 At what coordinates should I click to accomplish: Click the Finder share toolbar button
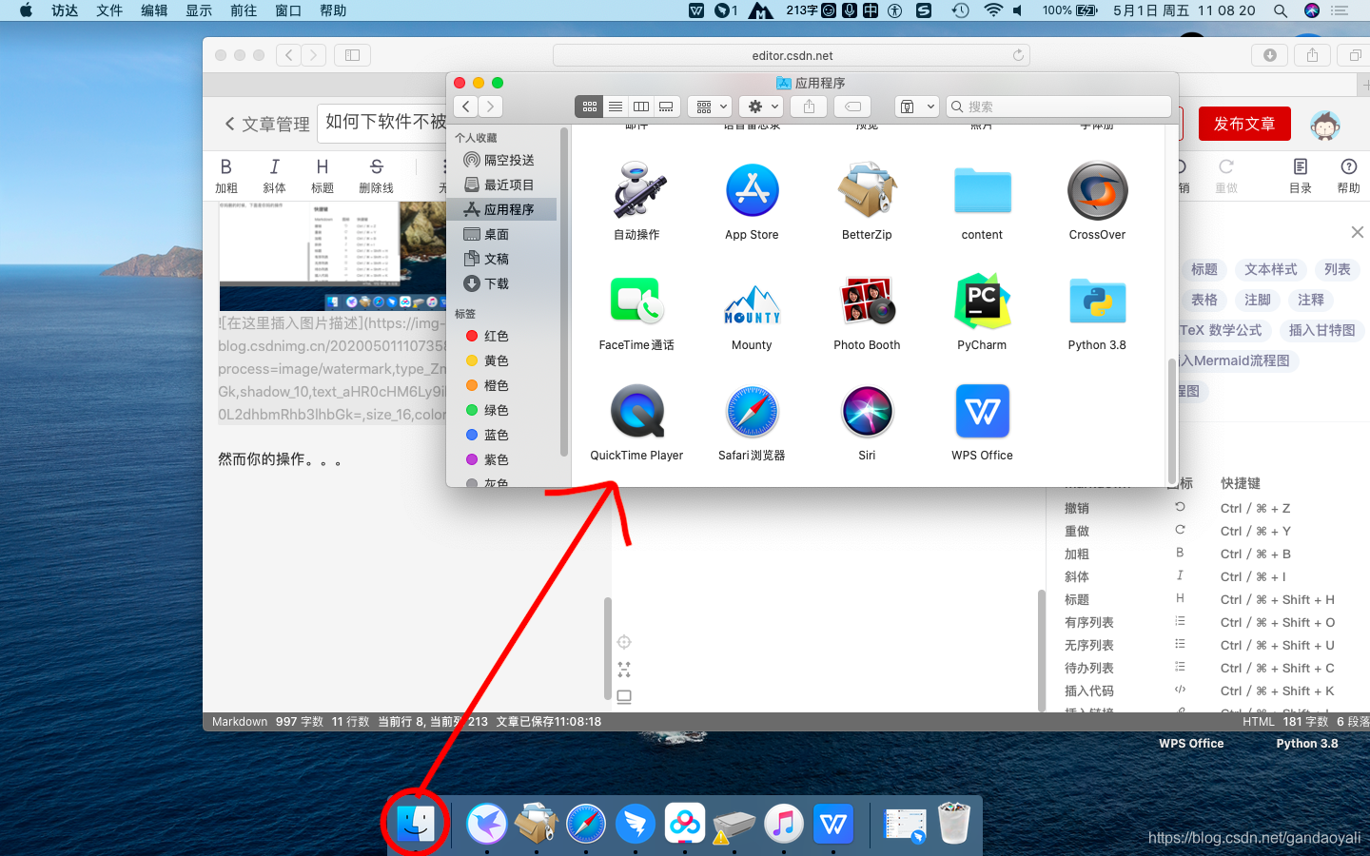(x=809, y=107)
